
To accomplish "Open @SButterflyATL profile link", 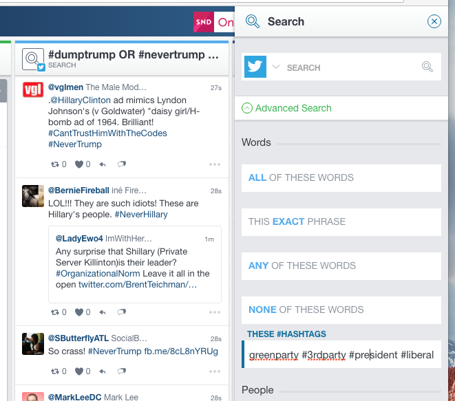I will click(x=78, y=338).
